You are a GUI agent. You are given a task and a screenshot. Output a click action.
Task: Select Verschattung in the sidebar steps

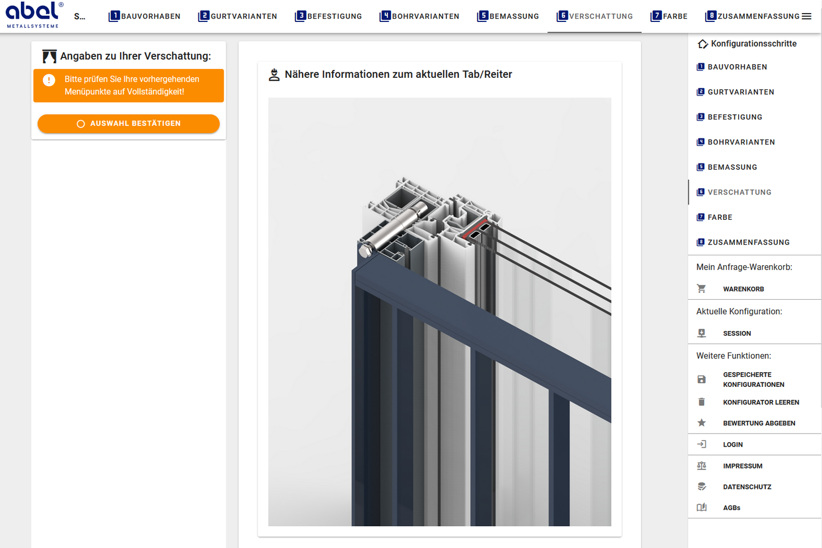click(x=755, y=192)
